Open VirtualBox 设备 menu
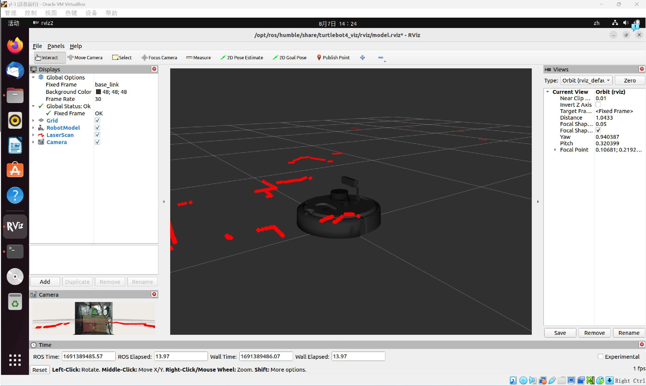This screenshot has width=646, height=386. (x=91, y=13)
